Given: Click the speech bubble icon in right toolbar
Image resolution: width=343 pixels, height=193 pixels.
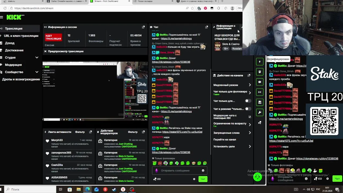Looking at the screenshot, I should [x=259, y=82].
